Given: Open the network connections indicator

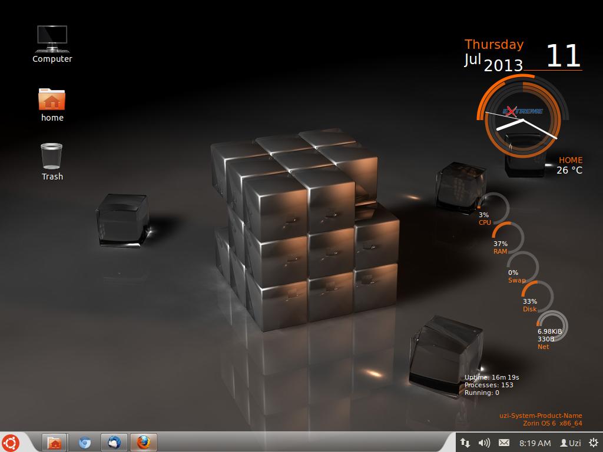Looking at the screenshot, I should pyautogui.click(x=465, y=443).
